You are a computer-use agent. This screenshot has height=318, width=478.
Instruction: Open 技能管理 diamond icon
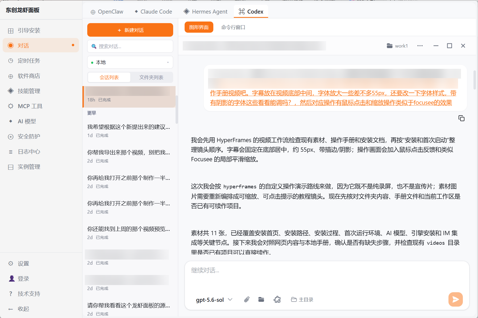click(11, 91)
